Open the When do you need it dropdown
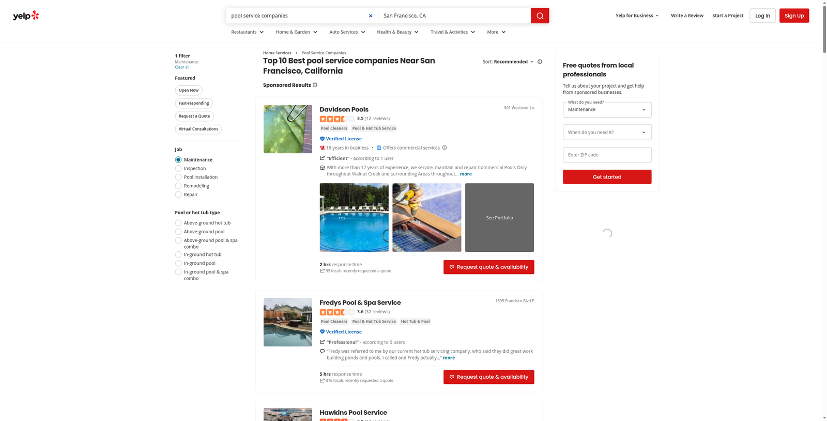The height and width of the screenshot is (421, 827). 607,132
